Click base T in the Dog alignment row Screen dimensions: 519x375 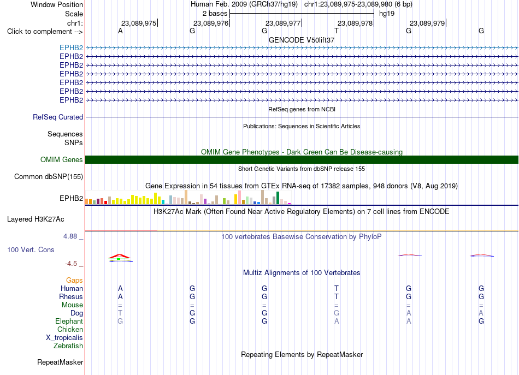120,313
